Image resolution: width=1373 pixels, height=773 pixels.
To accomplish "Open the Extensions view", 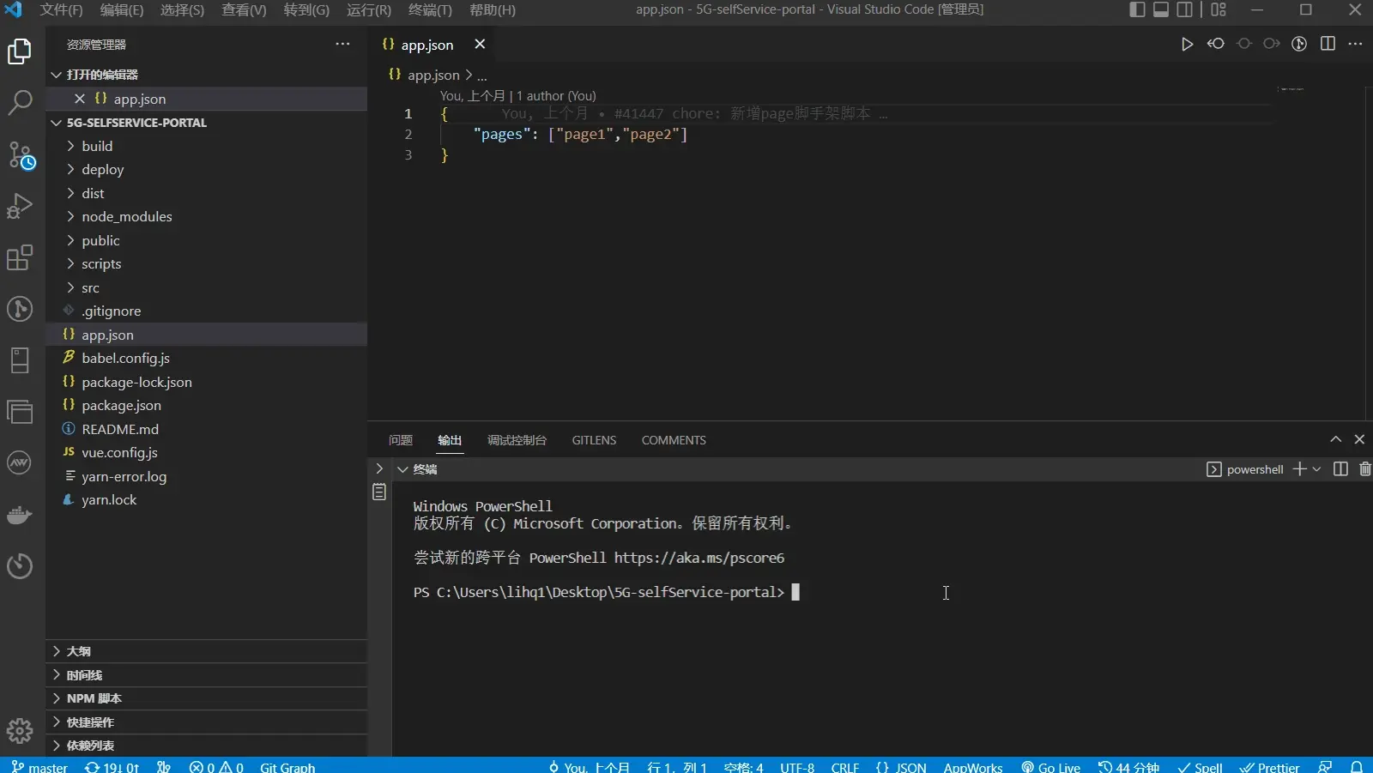I will [20, 257].
